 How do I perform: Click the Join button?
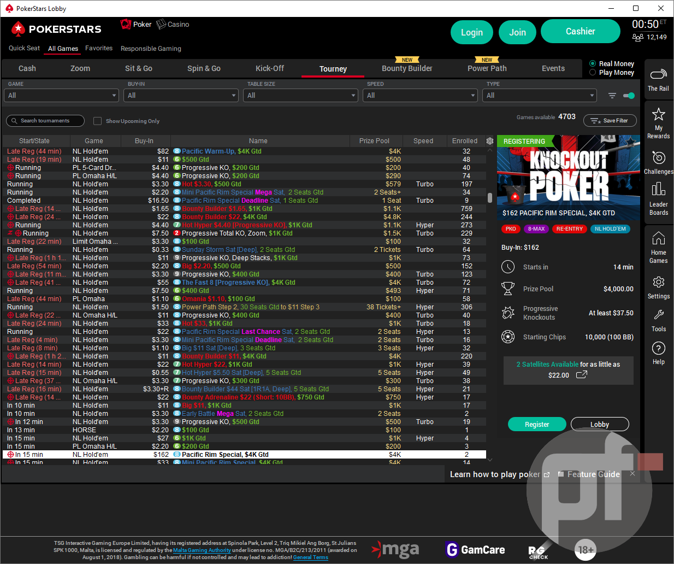(517, 32)
